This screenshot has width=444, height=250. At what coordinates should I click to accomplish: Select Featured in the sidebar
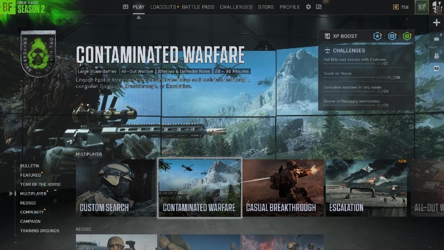click(x=31, y=175)
